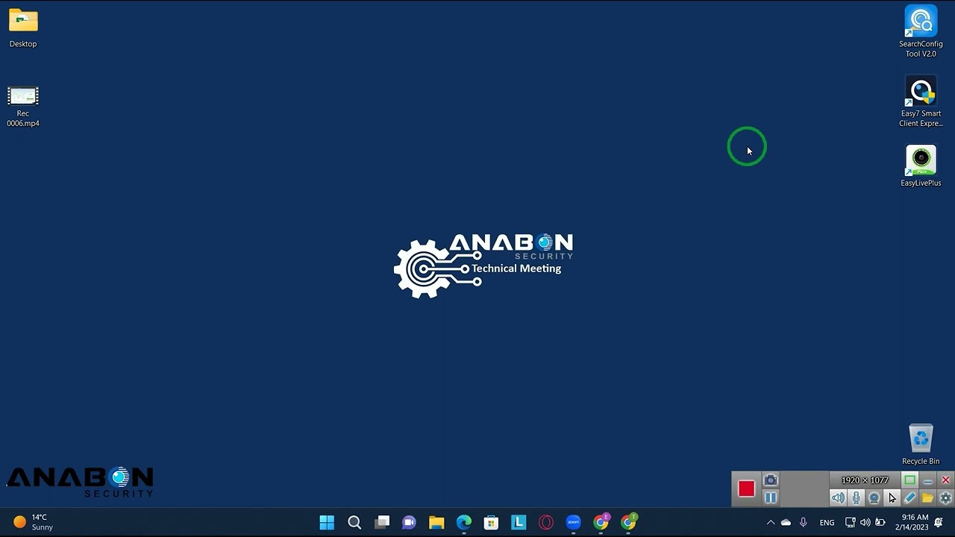955x537 pixels.
Task: Open the Chat (Teams) taskbar icon
Action: point(409,522)
